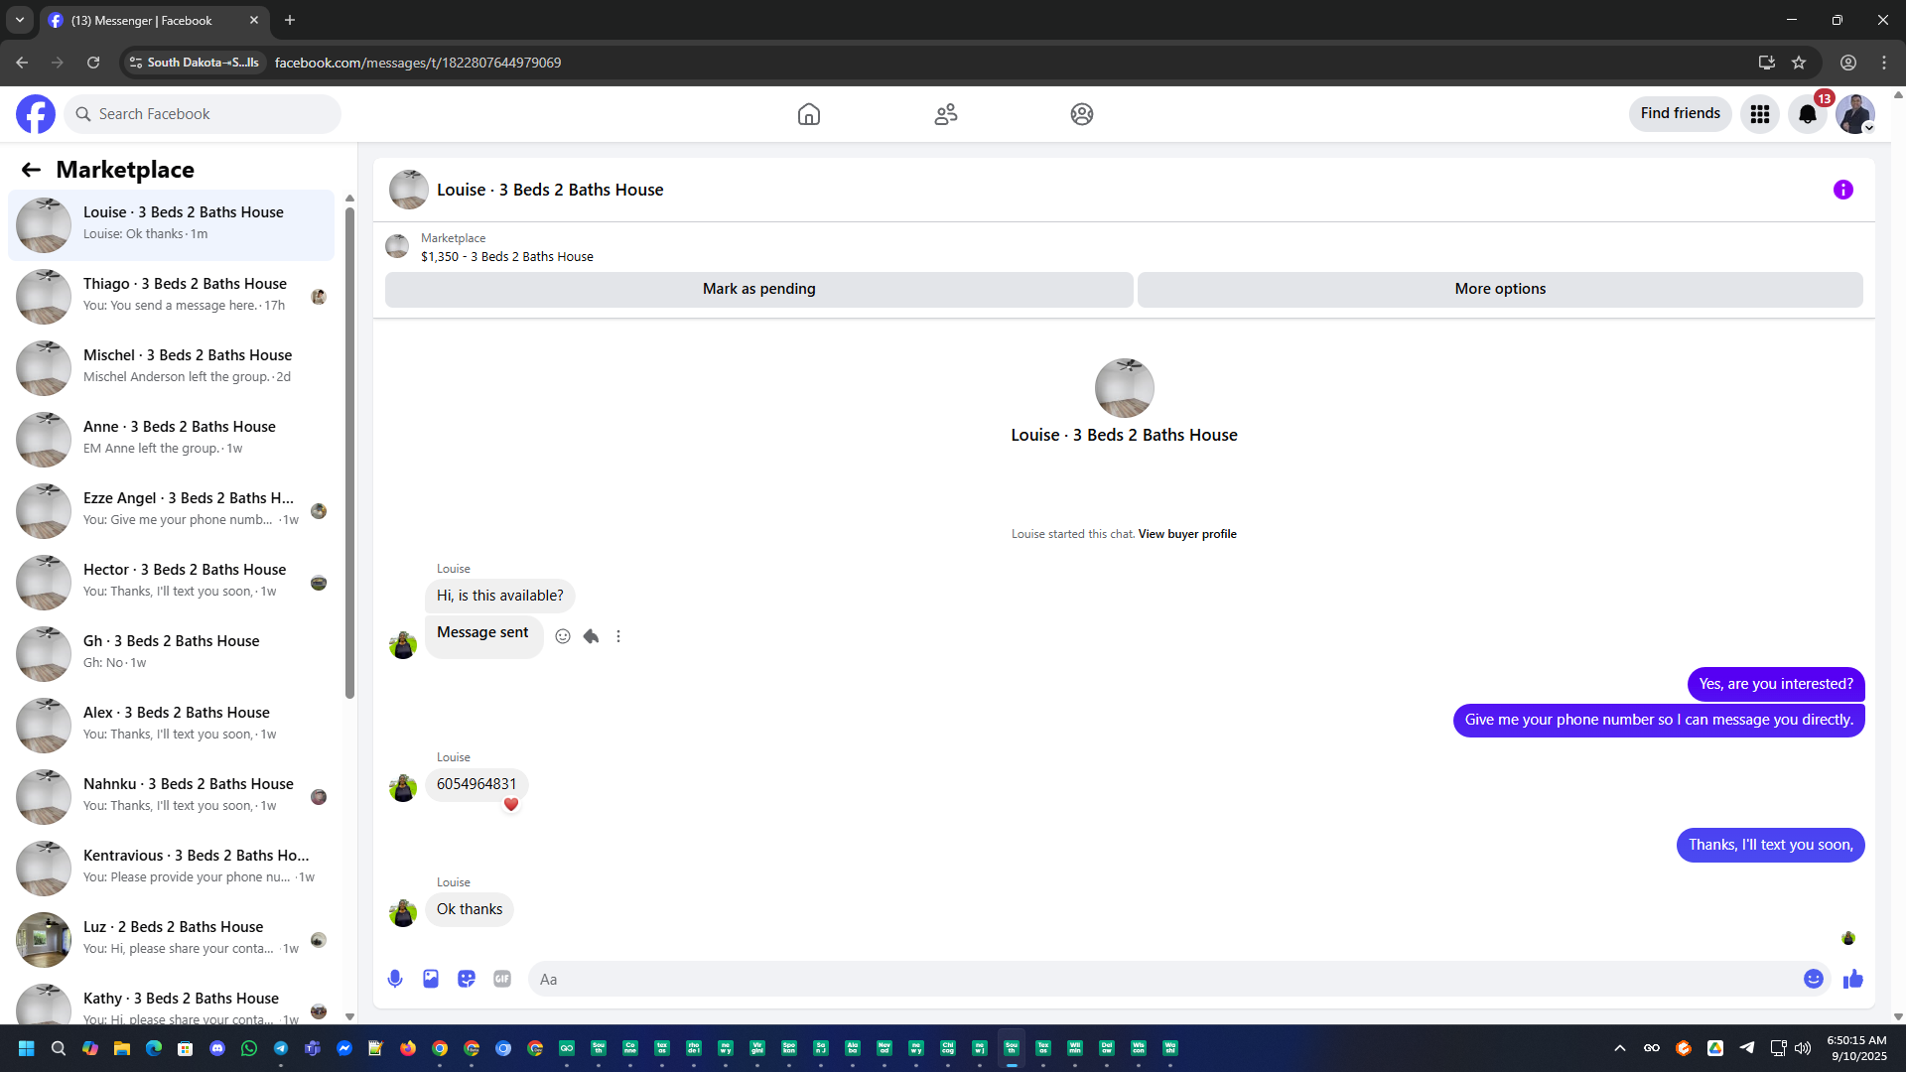
Task: Open more options for "Message sent"
Action: pyautogui.click(x=618, y=636)
